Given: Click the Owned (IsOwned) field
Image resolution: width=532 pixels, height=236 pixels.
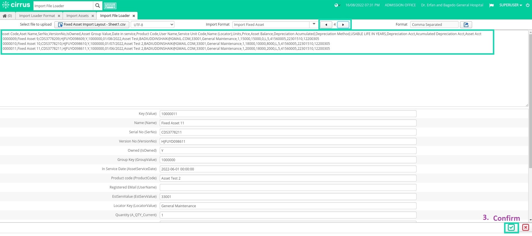Looking at the screenshot, I should [x=288, y=151].
